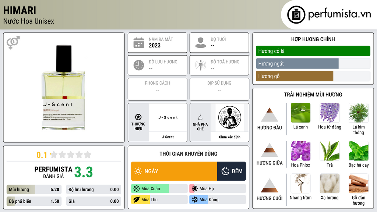Open the J-Scent brand link

click(168, 137)
